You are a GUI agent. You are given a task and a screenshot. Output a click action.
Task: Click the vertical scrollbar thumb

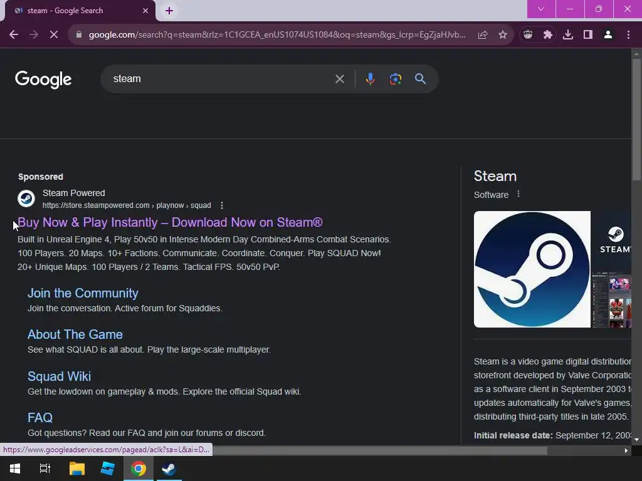click(636, 118)
